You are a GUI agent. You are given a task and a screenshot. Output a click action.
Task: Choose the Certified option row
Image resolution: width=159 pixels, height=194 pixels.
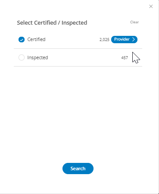[78, 39]
